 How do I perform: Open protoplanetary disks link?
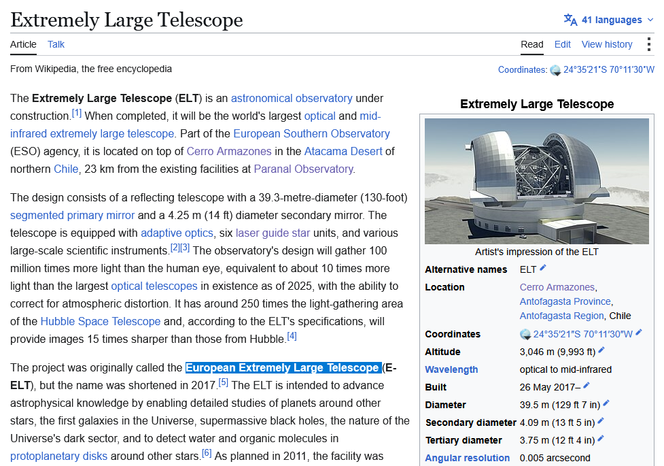[x=58, y=456]
